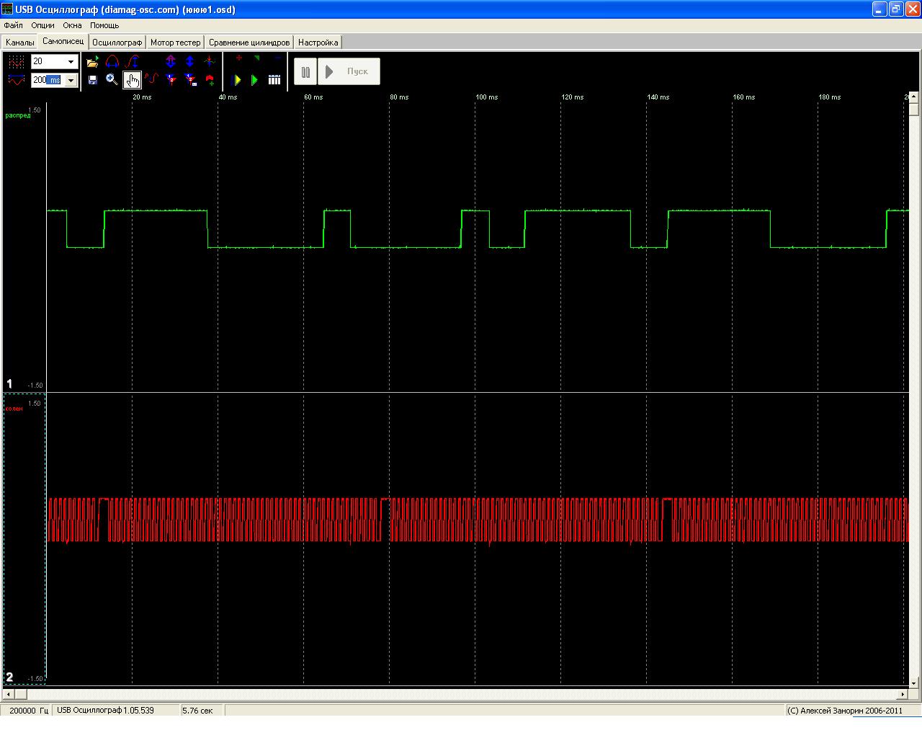Select the magnifier zoom tool
Image resolution: width=922 pixels, height=738 pixels.
coord(112,80)
